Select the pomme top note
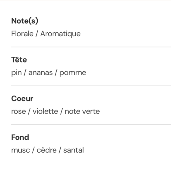This screenshot has height=171, width=171. pyautogui.click(x=73, y=73)
